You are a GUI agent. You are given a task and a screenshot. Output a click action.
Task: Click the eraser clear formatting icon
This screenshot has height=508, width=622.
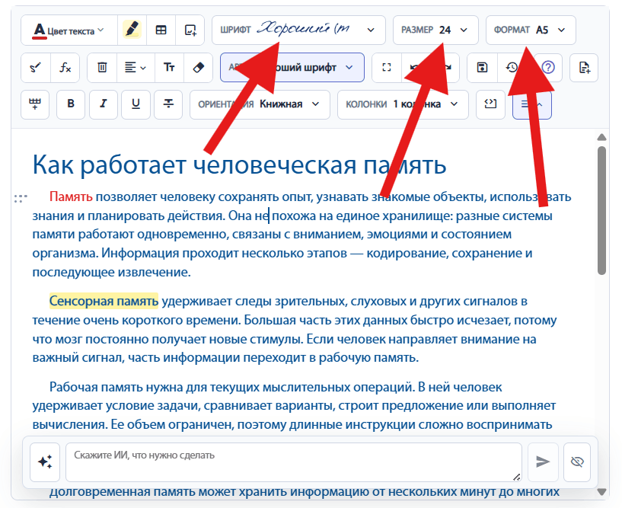click(199, 68)
